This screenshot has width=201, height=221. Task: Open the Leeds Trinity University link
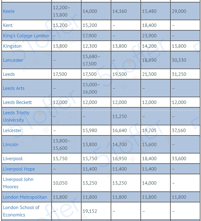coord(16,116)
